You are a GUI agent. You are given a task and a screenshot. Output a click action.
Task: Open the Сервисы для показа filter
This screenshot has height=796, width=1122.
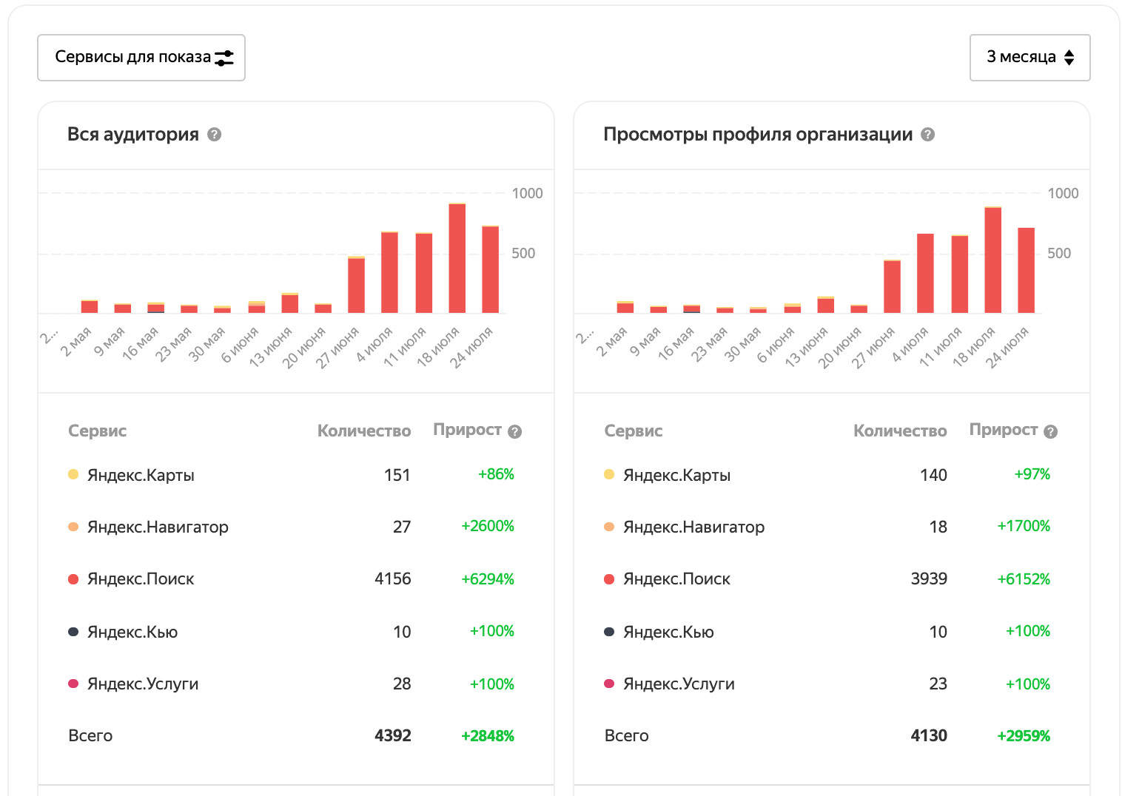click(133, 58)
